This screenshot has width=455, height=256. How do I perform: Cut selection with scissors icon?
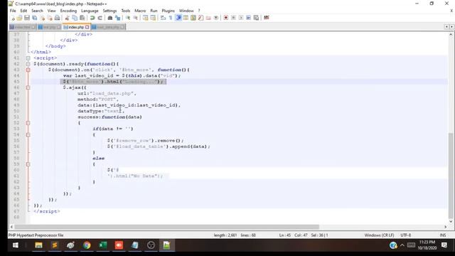(x=68, y=18)
